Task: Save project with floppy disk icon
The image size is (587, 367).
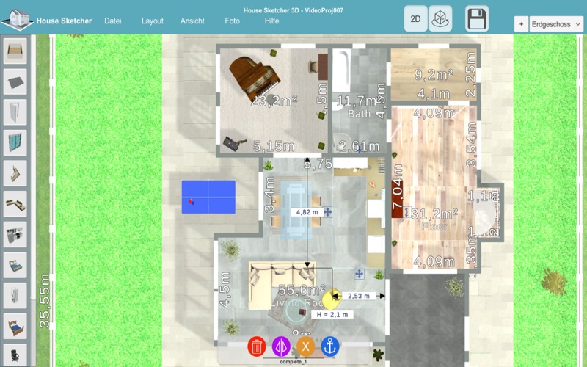Action: coord(477,19)
